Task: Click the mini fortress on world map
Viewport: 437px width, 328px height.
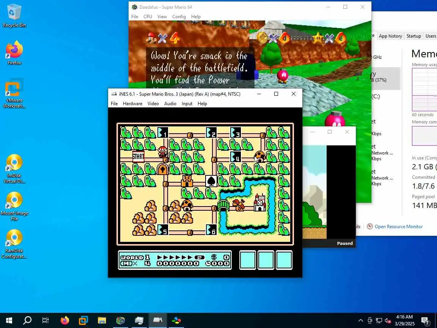Action: click(x=187, y=181)
